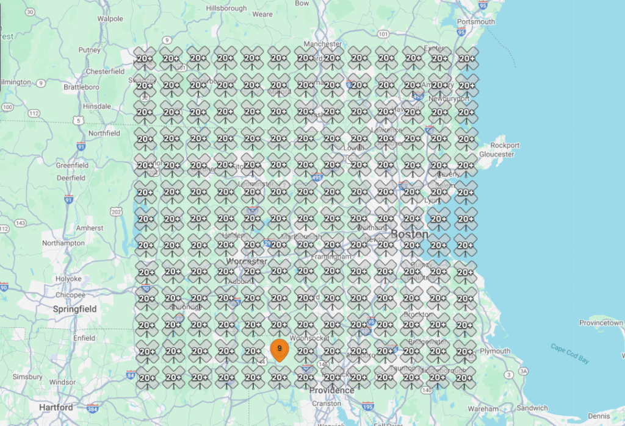The height and width of the screenshot is (426, 625).
Task: Select the 20+ cluster directly below orange pin
Action: coord(279,378)
